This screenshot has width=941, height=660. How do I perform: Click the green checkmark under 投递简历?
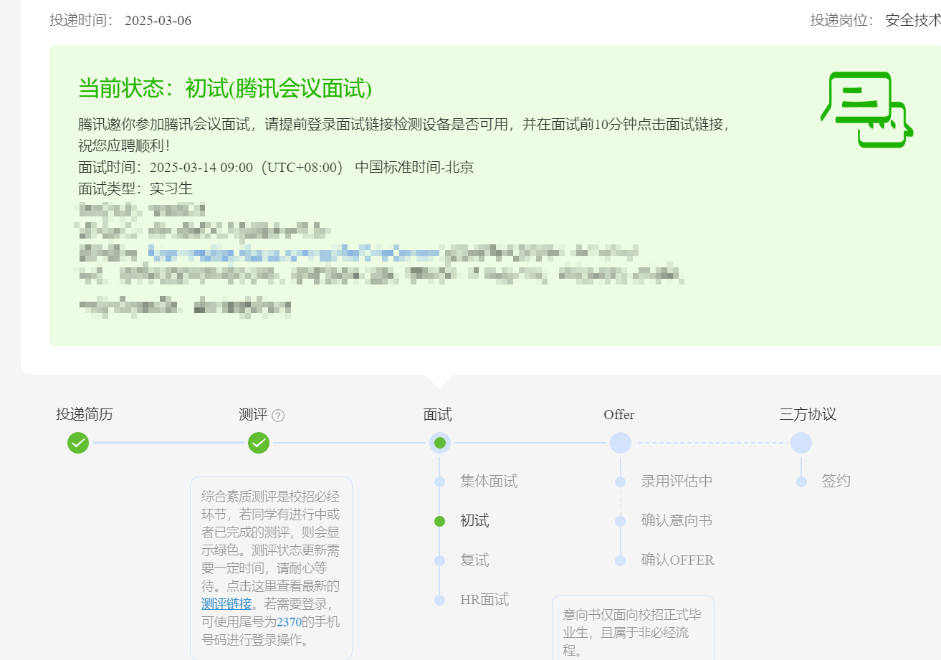click(78, 443)
